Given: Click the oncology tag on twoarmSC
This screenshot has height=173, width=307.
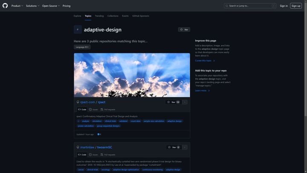Looking at the screenshot, I should click(x=106, y=170).
